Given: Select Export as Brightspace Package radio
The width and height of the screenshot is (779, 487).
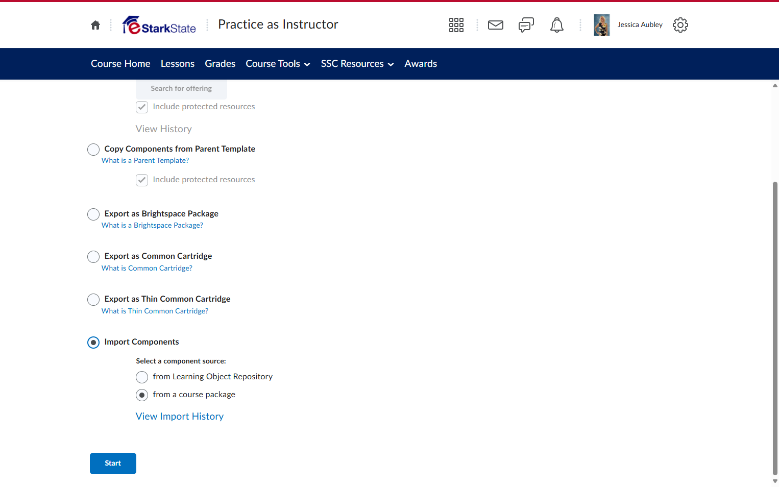Looking at the screenshot, I should click(x=93, y=214).
